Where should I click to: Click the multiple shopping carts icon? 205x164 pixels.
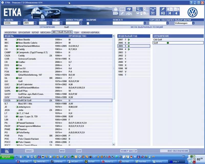(153, 9)
